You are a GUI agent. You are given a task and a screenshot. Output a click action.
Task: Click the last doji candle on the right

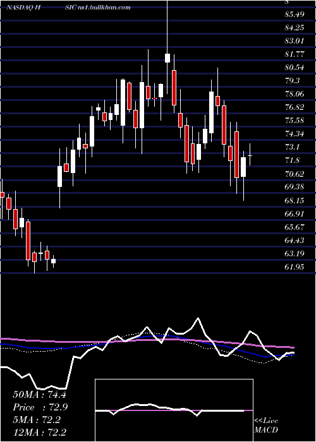click(x=250, y=155)
